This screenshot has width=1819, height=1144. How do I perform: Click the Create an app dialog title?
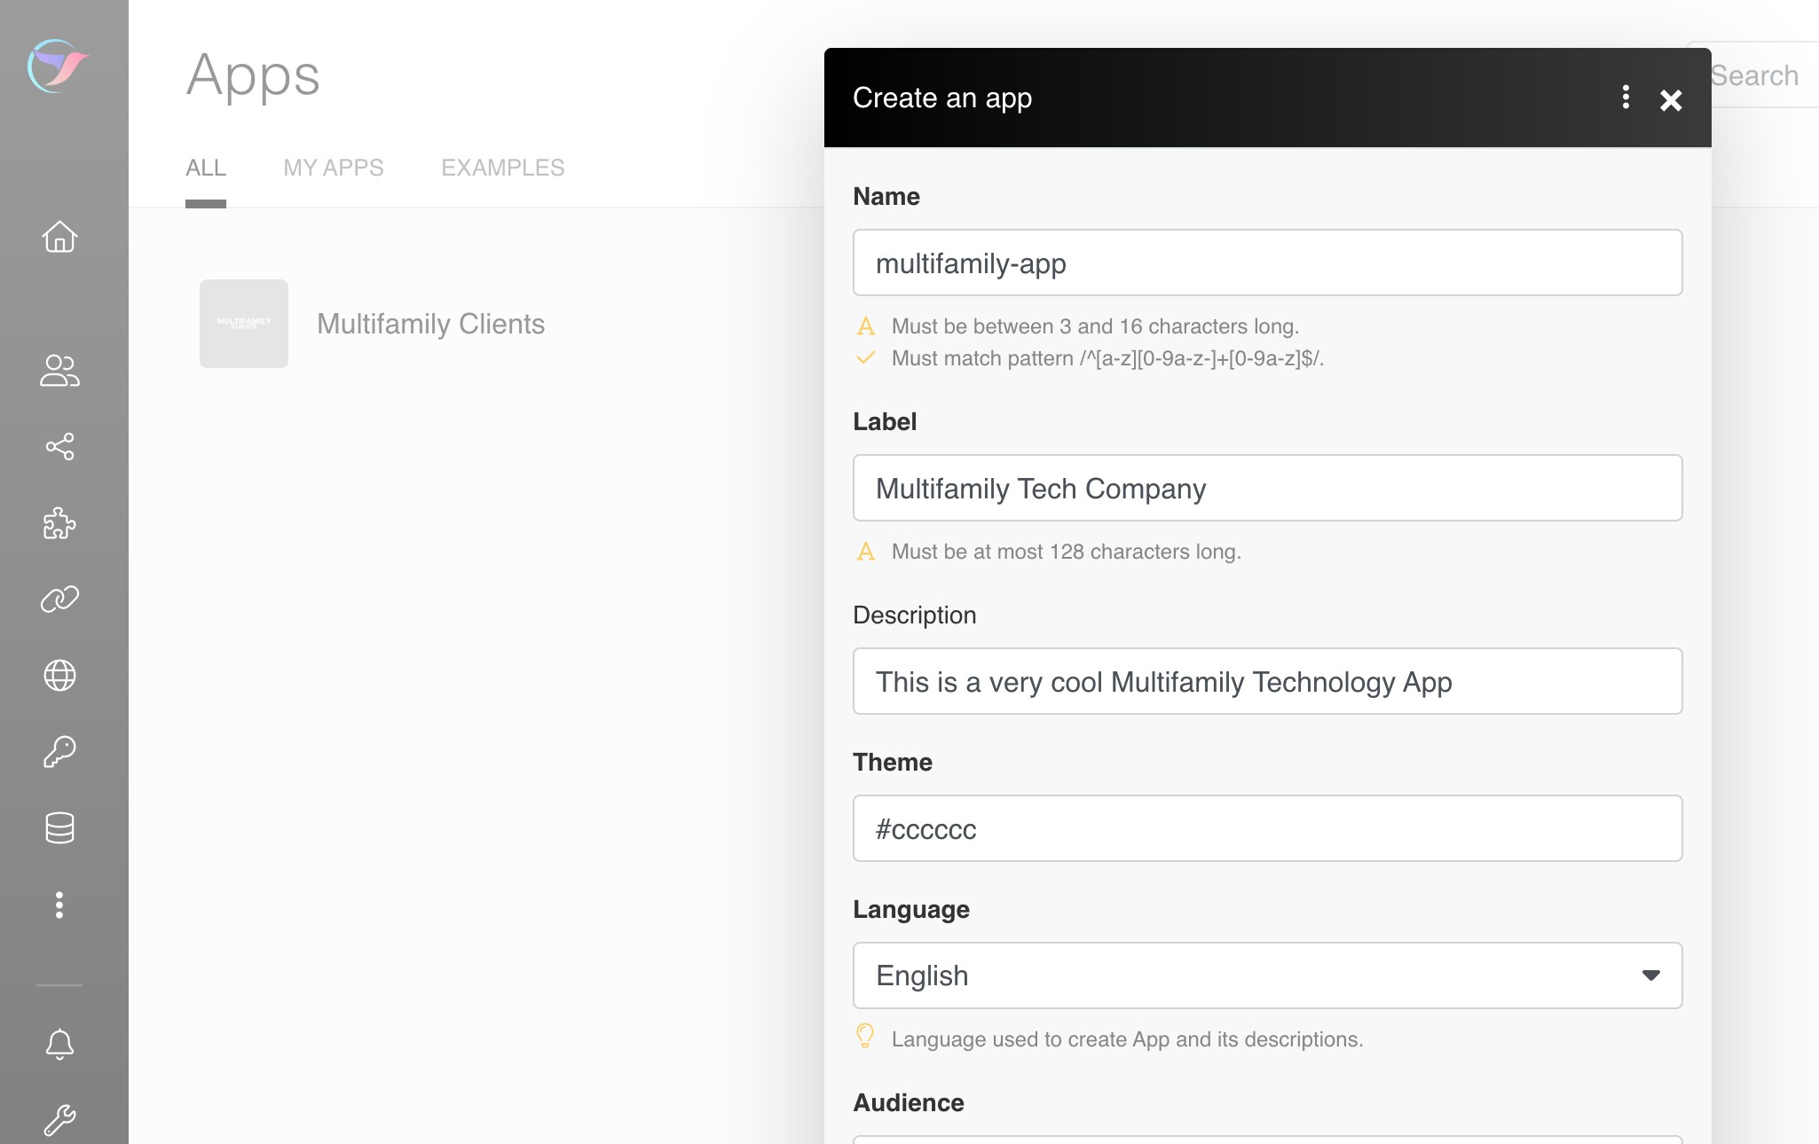(x=942, y=98)
